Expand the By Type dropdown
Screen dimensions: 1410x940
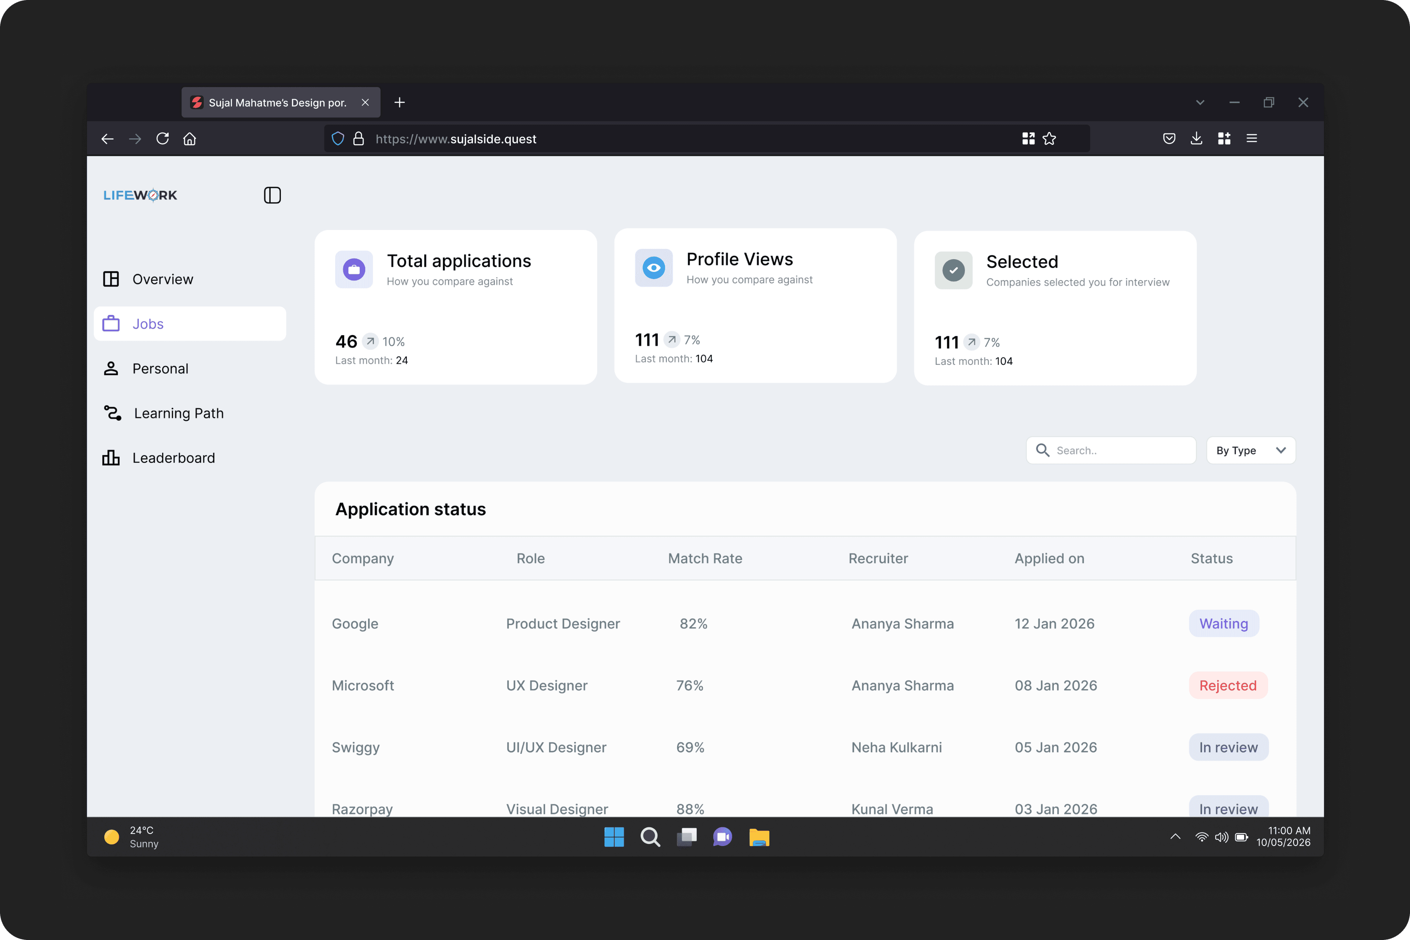pos(1251,450)
